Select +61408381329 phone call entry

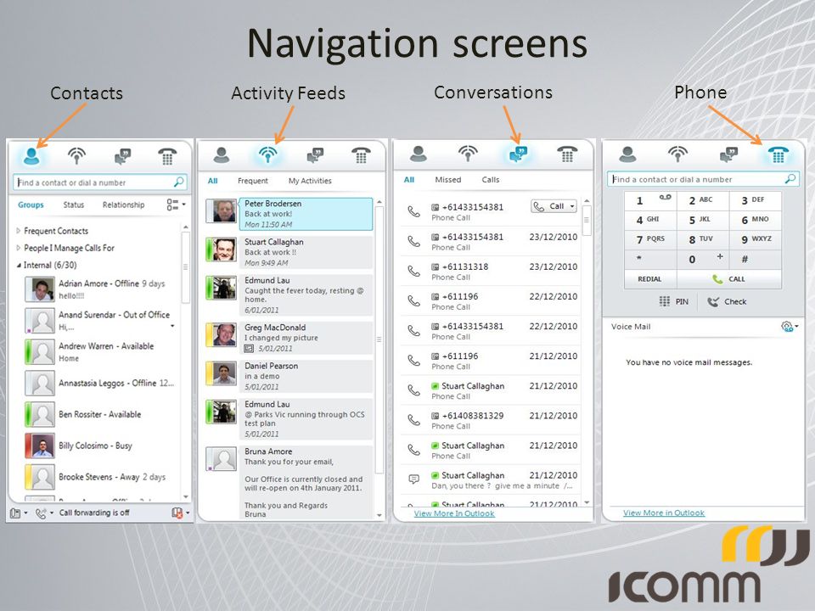coord(490,420)
